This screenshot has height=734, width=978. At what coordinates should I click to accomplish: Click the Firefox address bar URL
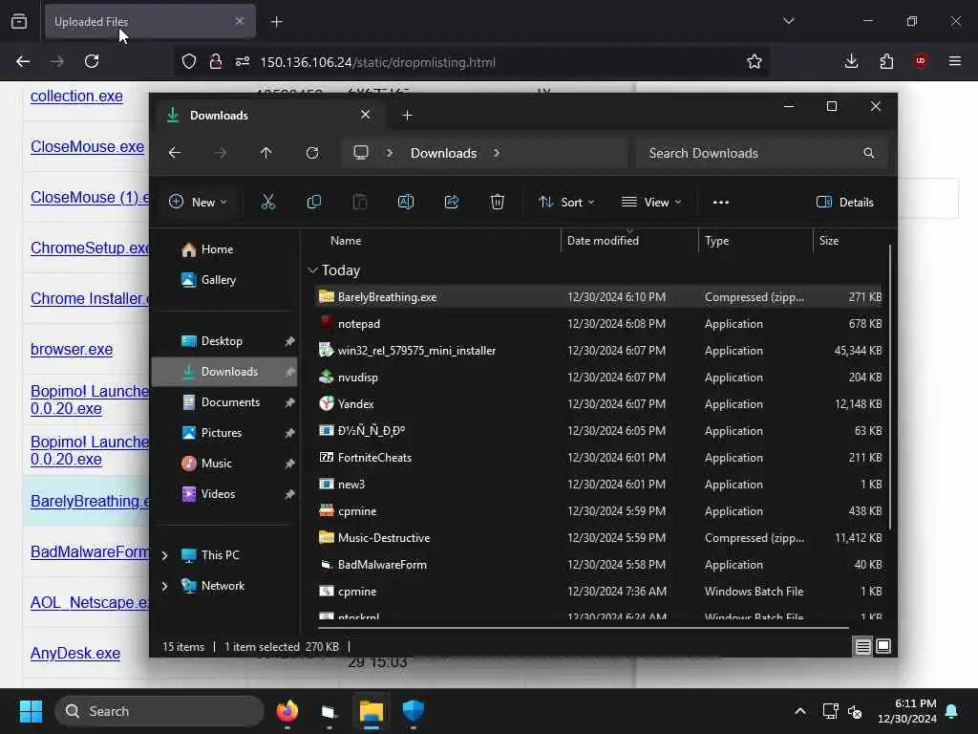pos(377,62)
